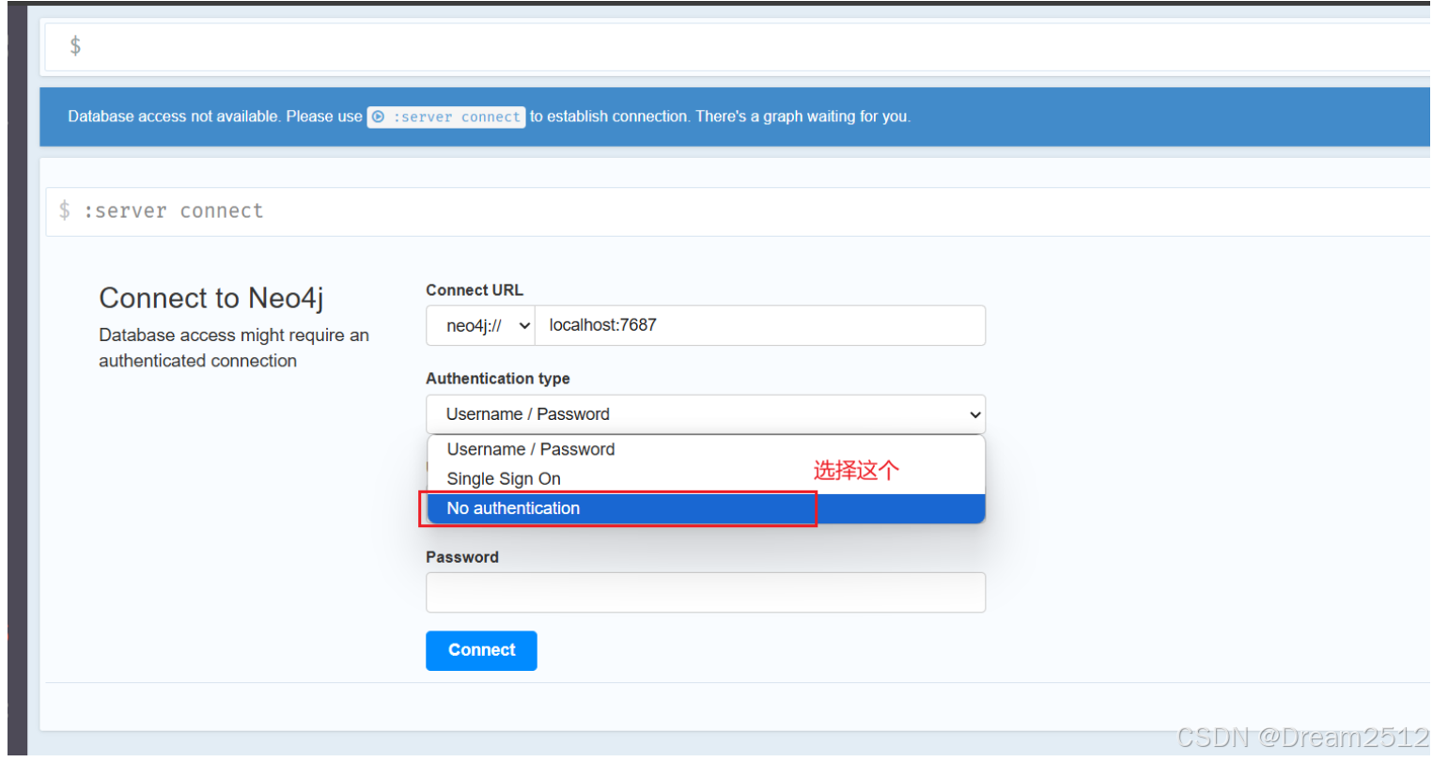Viewport: 1433px width, 762px height.
Task: Click the :server connect frame command text
Action: (x=174, y=210)
